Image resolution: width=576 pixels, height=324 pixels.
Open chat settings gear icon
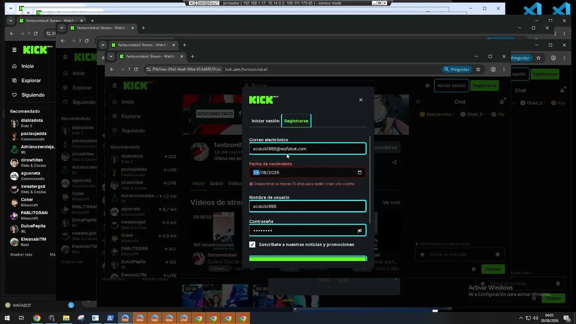(474, 269)
